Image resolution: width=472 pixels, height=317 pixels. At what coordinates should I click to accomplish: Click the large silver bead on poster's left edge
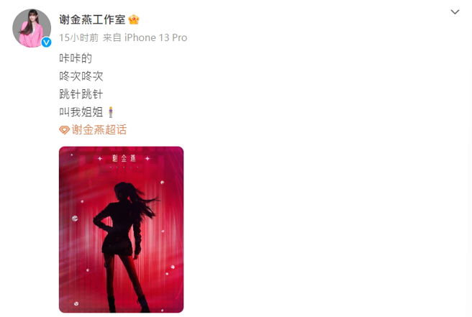tap(75, 219)
